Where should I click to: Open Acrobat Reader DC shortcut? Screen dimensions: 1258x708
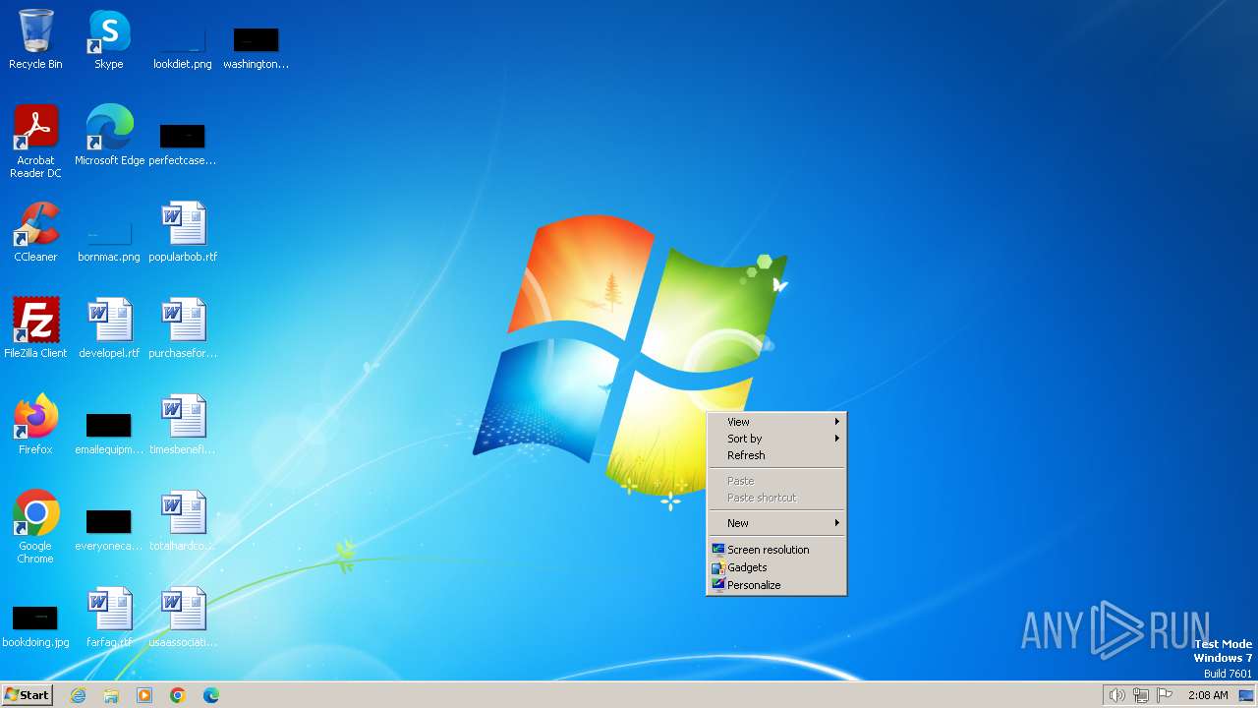pyautogui.click(x=35, y=142)
